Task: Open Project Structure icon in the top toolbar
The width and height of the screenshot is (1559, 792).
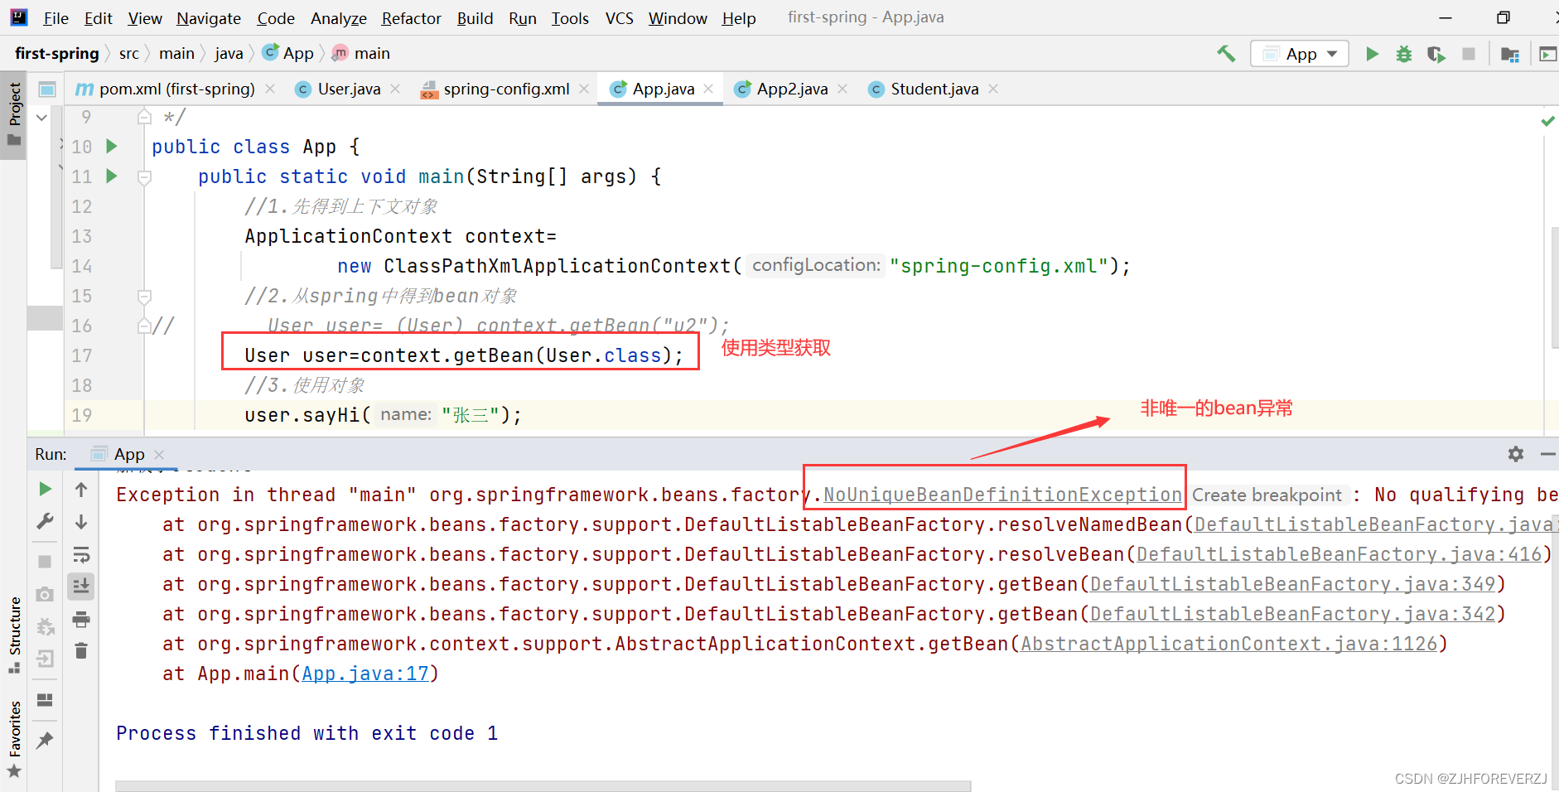Action: pyautogui.click(x=1509, y=54)
